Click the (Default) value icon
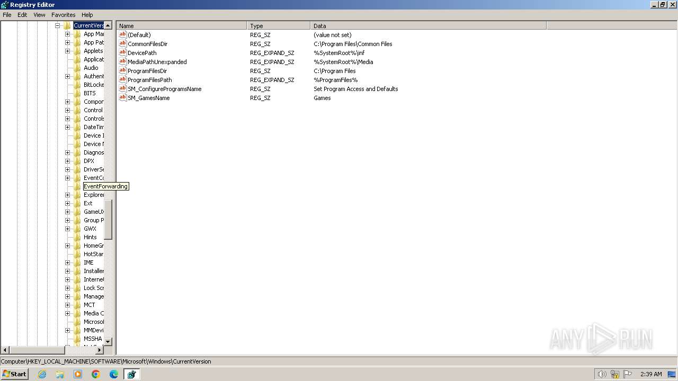This screenshot has height=381, width=678. [123, 35]
